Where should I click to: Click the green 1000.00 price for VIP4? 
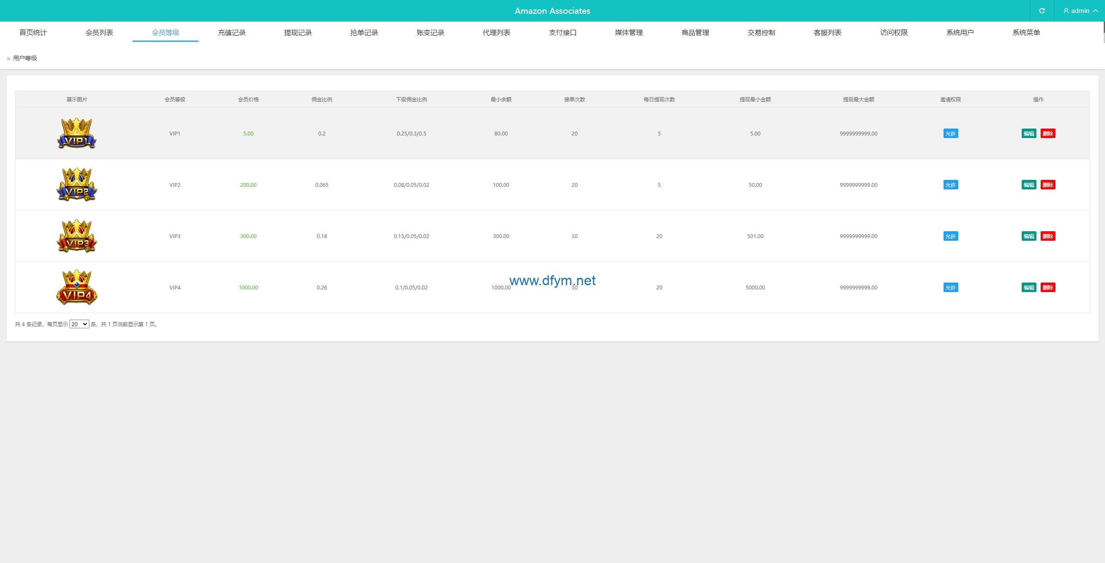tap(248, 287)
